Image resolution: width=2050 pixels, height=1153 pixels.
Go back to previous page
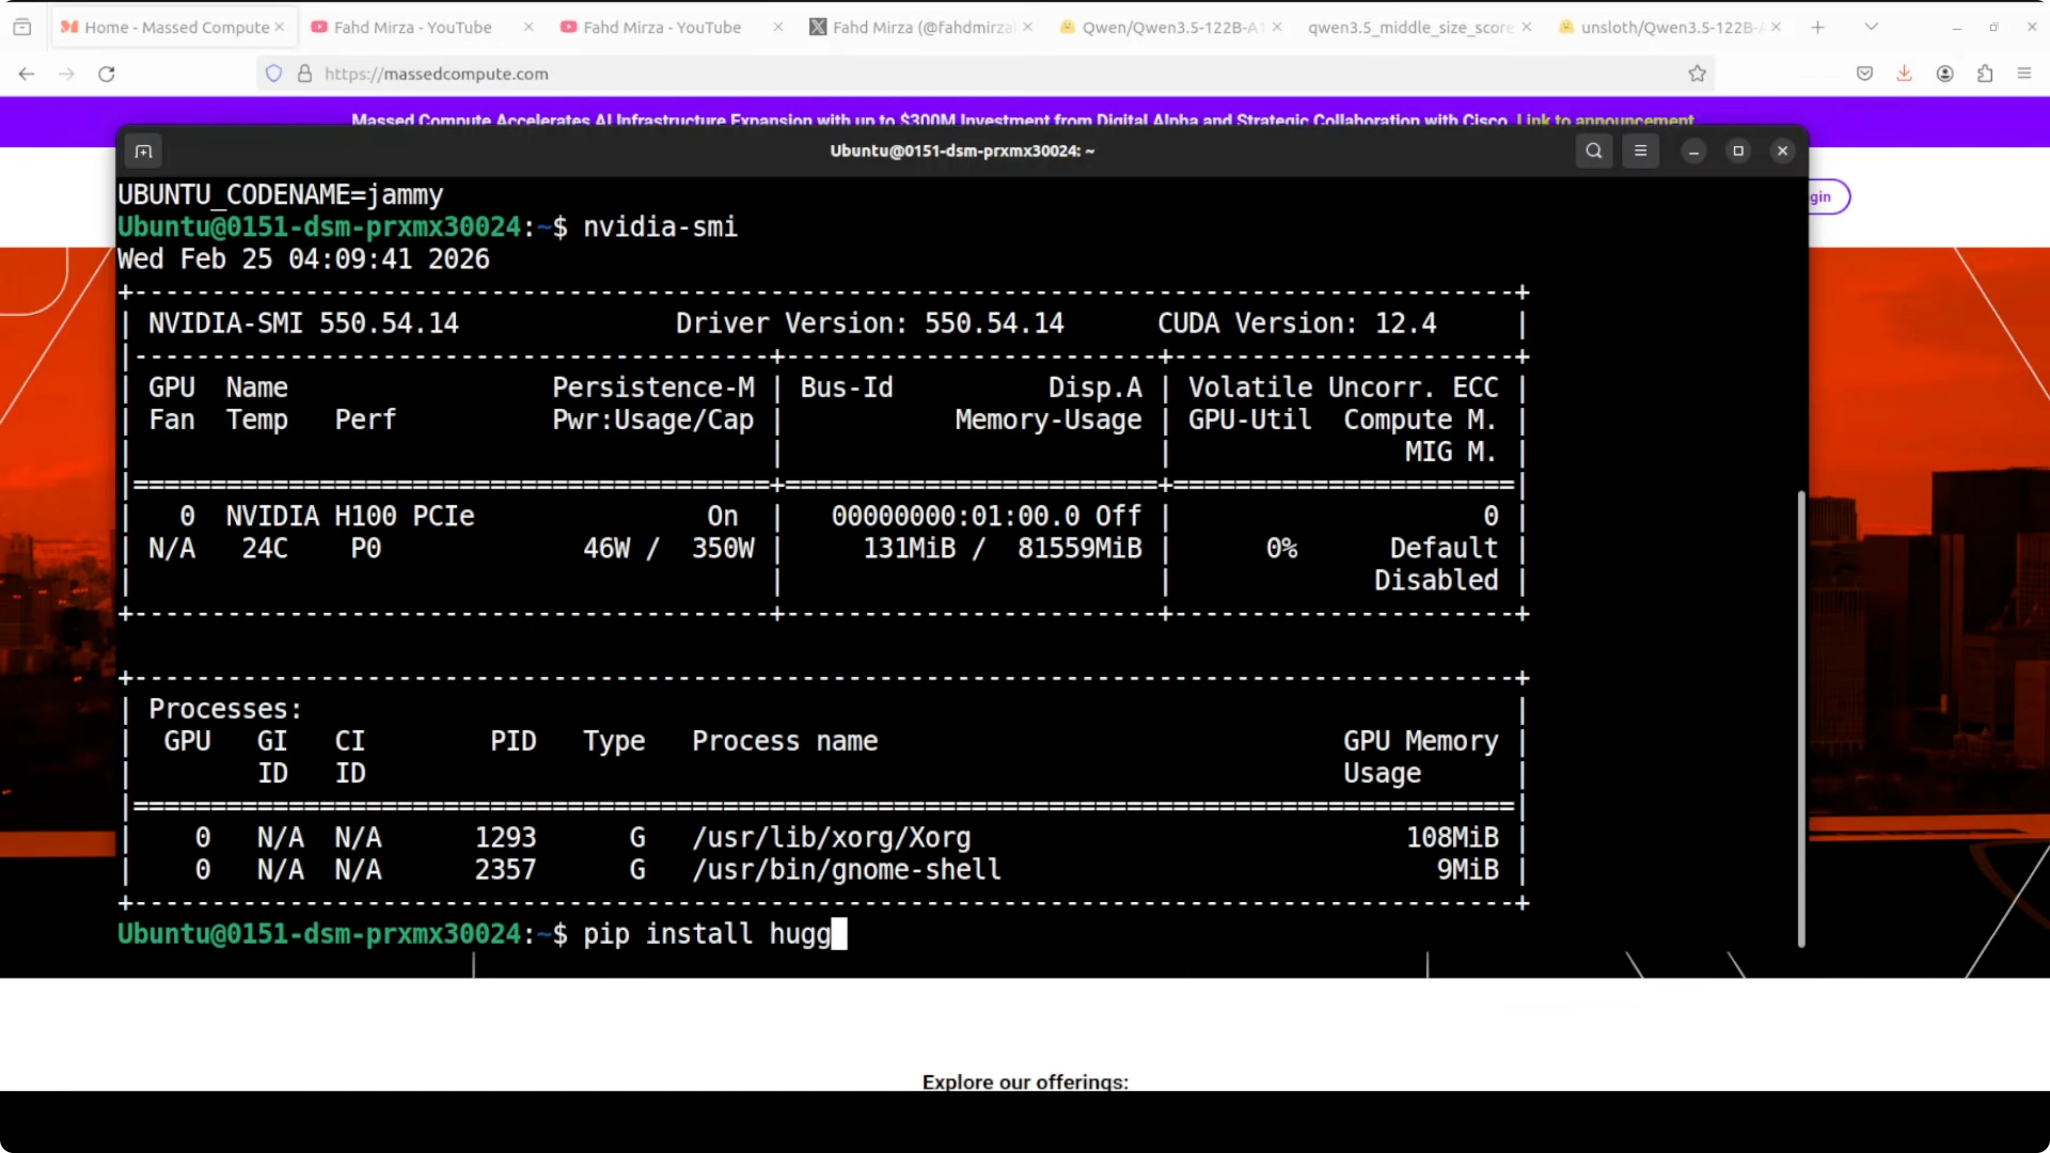click(26, 74)
